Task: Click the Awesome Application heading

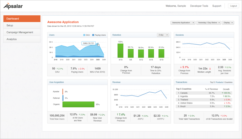Action: [63, 22]
